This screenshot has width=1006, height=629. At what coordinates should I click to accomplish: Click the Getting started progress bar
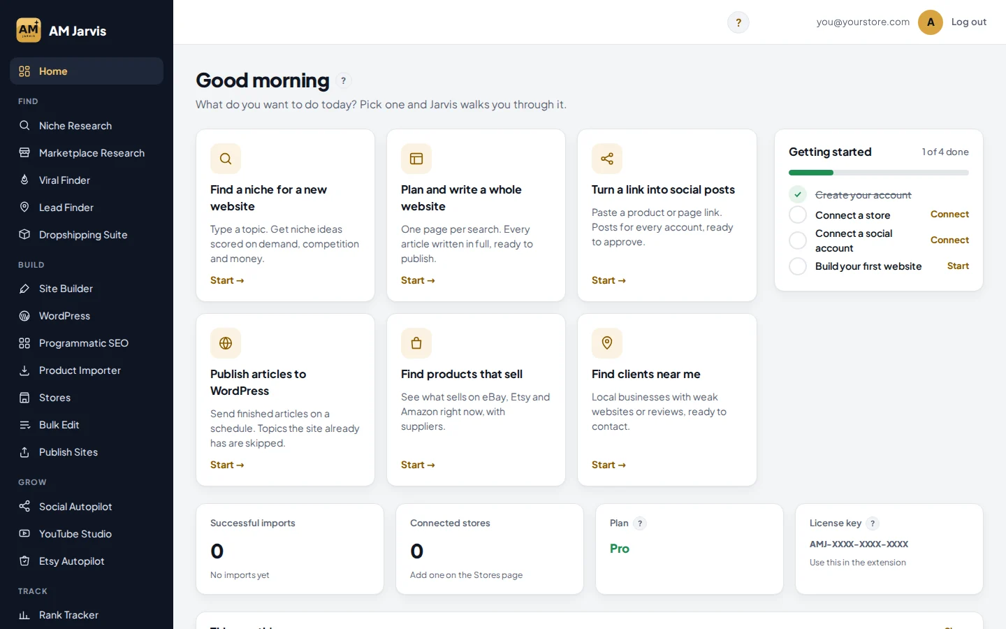click(x=879, y=173)
